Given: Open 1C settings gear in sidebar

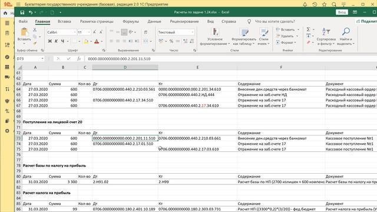Looking at the screenshot, I should pos(7,131).
